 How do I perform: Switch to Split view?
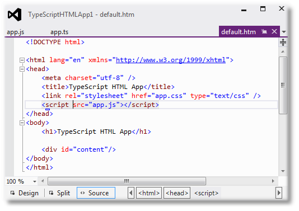pyautogui.click(x=60, y=193)
